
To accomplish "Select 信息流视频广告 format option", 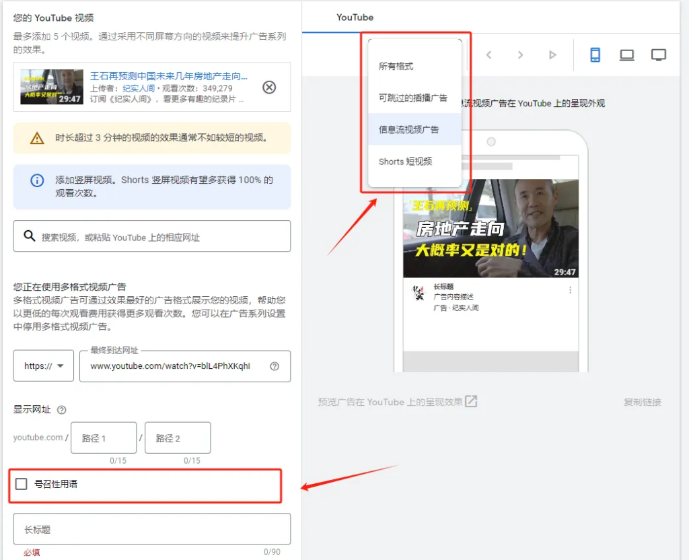I will pos(414,130).
